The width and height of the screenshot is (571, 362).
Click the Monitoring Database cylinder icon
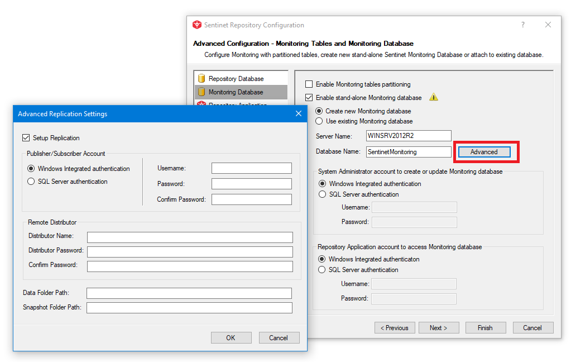[x=201, y=92]
